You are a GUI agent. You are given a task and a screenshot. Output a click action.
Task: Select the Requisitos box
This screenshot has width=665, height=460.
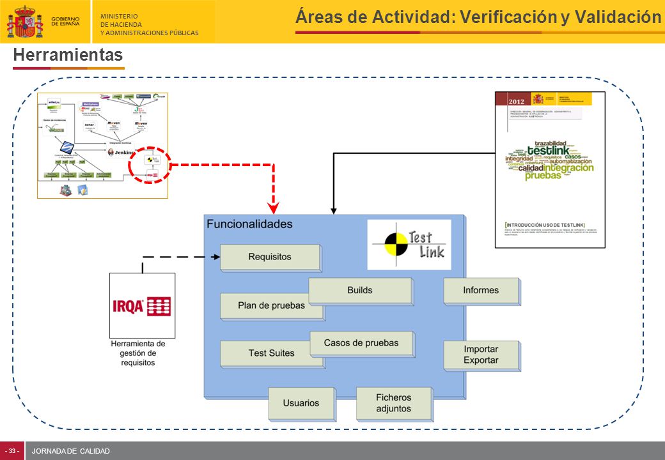click(x=270, y=257)
